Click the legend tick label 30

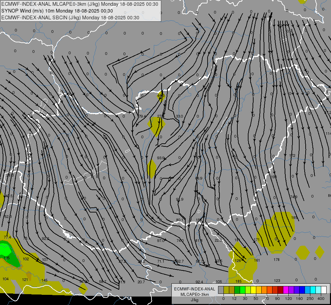pyautogui.click(x=245, y=299)
